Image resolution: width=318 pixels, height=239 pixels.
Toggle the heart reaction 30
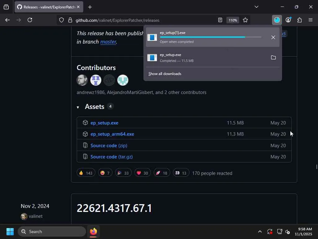tap(143, 173)
